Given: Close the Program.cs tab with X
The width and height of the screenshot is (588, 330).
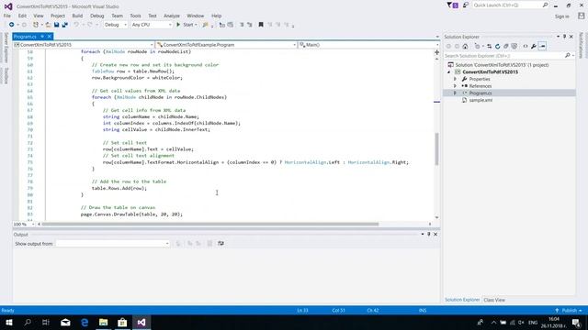Looking at the screenshot, I should [49, 37].
